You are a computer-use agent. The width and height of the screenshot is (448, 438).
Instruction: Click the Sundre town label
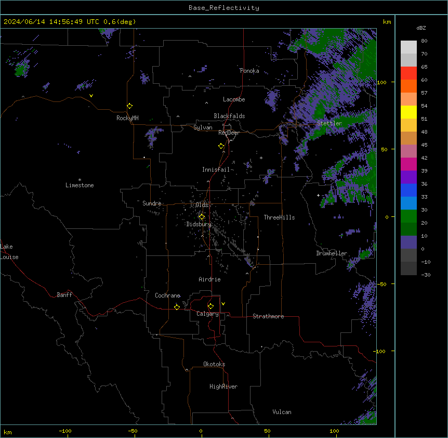click(x=152, y=203)
